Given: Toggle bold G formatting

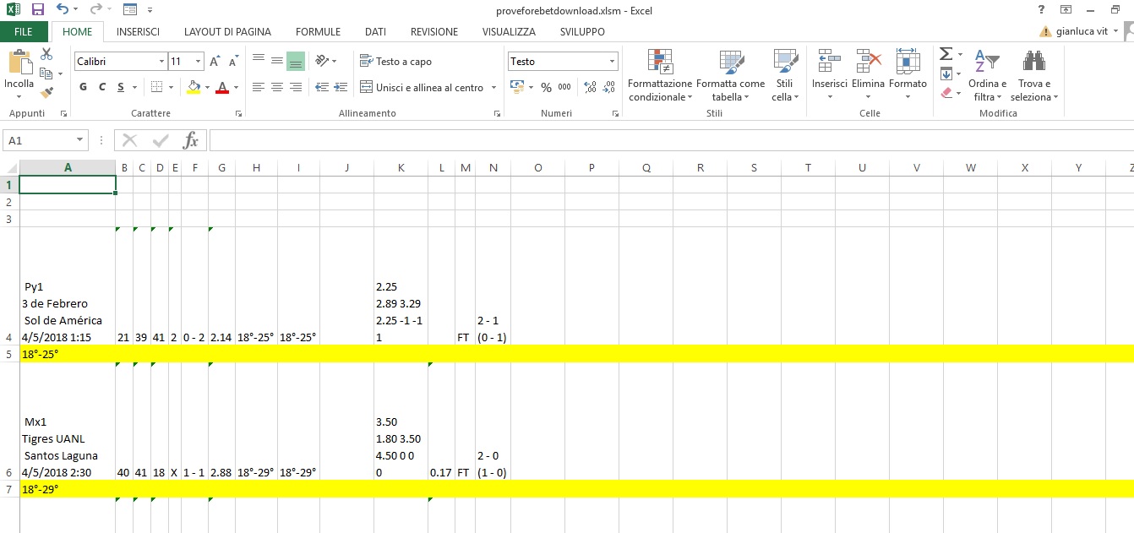Looking at the screenshot, I should tap(83, 87).
